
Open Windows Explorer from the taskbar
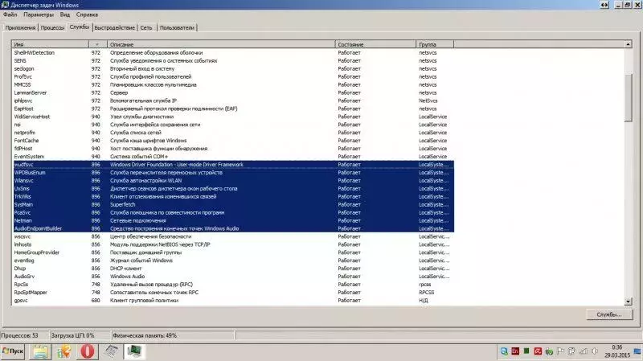click(x=41, y=351)
